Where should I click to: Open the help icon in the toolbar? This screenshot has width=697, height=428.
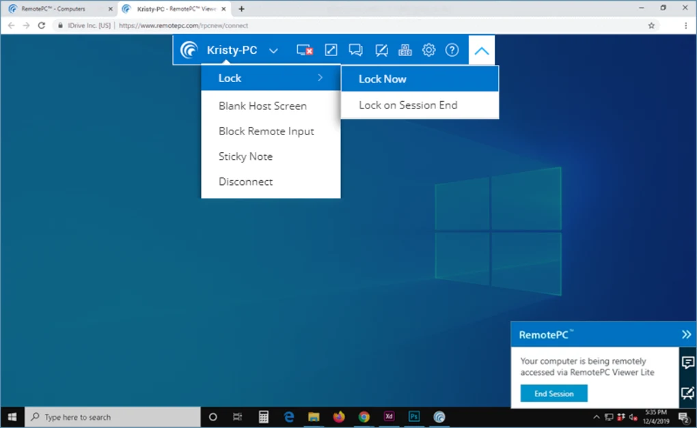click(452, 49)
